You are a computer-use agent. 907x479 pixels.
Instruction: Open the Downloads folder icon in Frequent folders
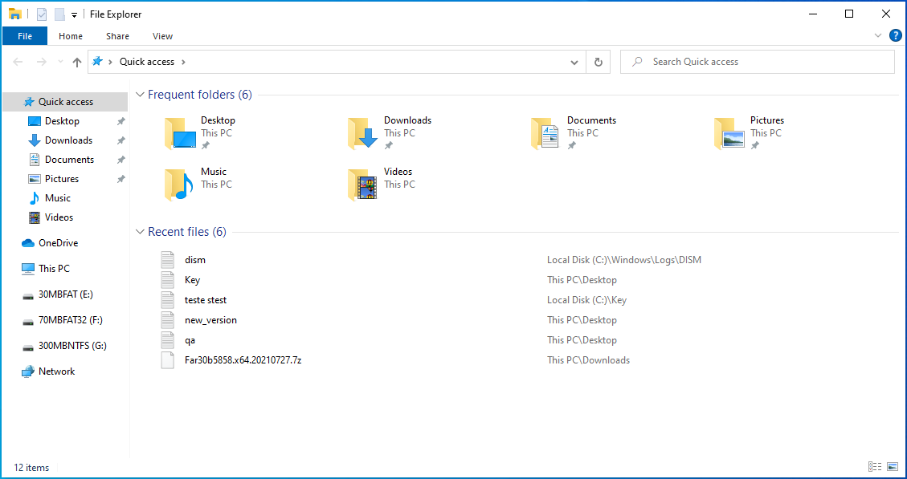[362, 134]
